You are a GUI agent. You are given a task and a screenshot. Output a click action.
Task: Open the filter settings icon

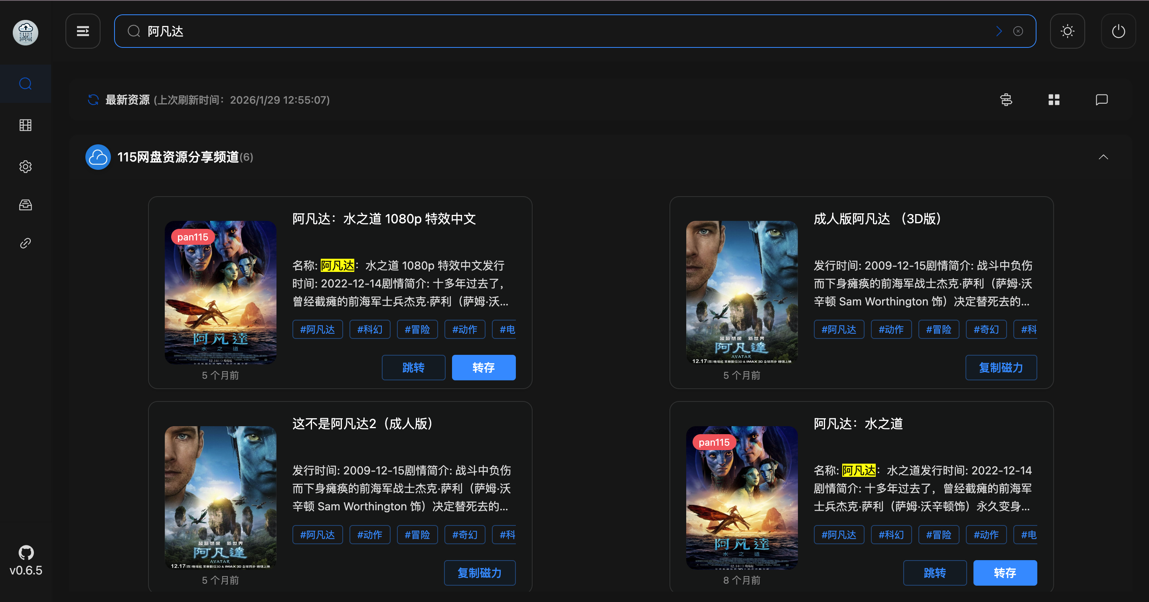click(x=1006, y=100)
